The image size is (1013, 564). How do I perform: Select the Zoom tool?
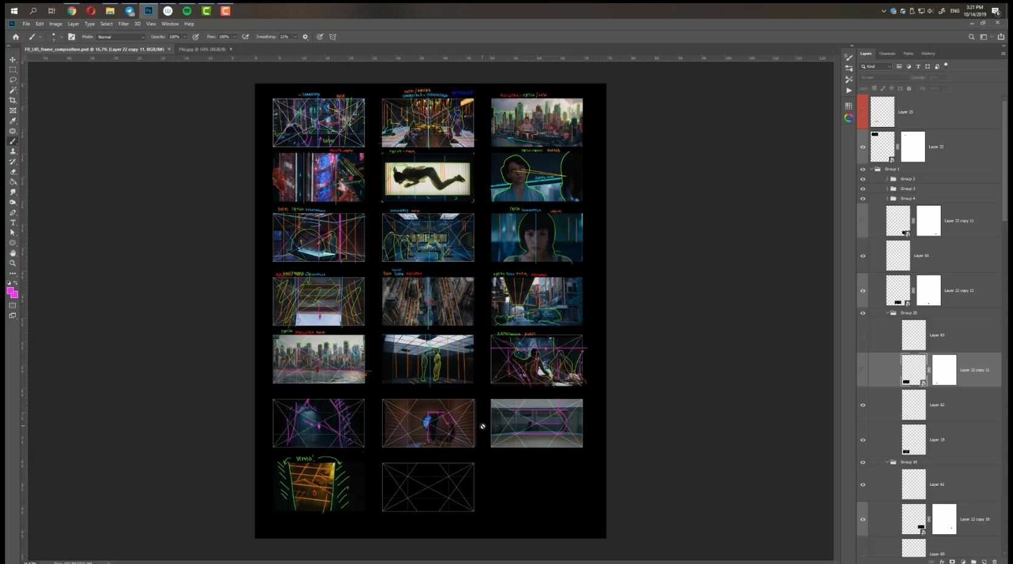[x=12, y=263]
